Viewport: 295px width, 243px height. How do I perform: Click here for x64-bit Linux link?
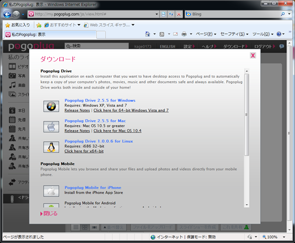(84, 151)
